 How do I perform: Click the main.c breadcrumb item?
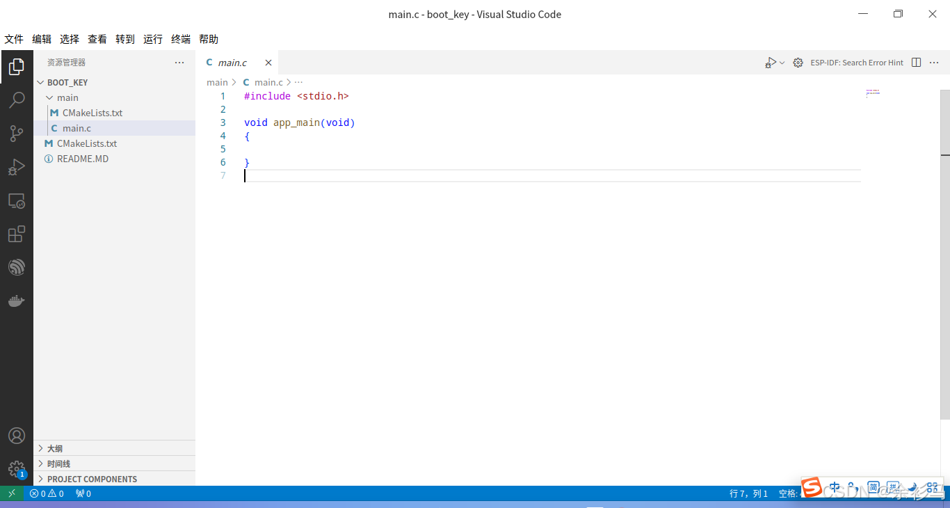point(263,82)
